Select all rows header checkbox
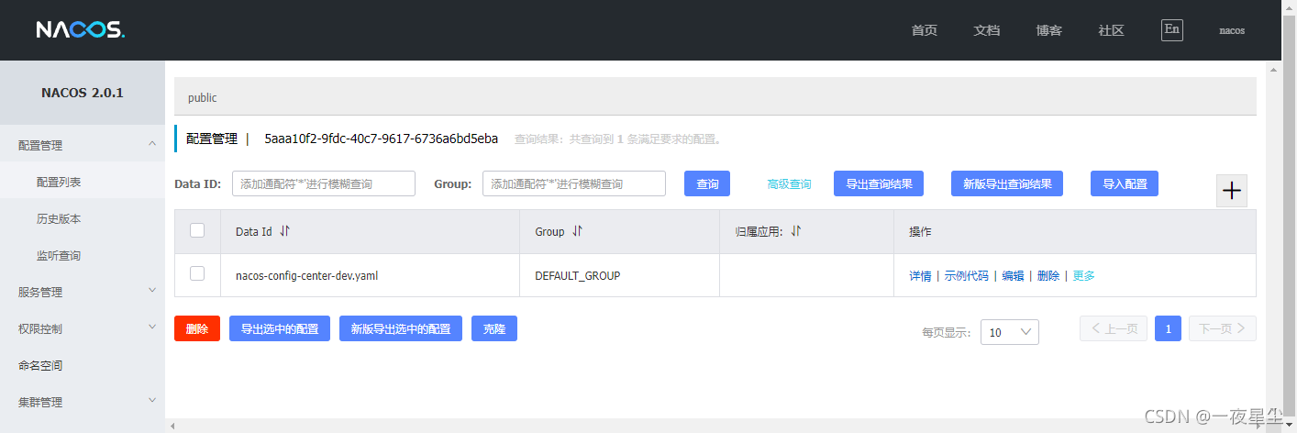Image resolution: width=1297 pixels, height=433 pixels. click(x=197, y=230)
